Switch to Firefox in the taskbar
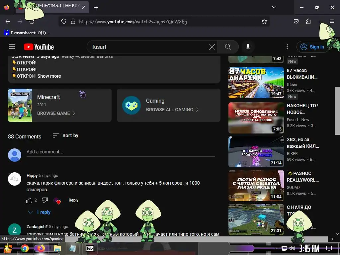 [x=41, y=248]
